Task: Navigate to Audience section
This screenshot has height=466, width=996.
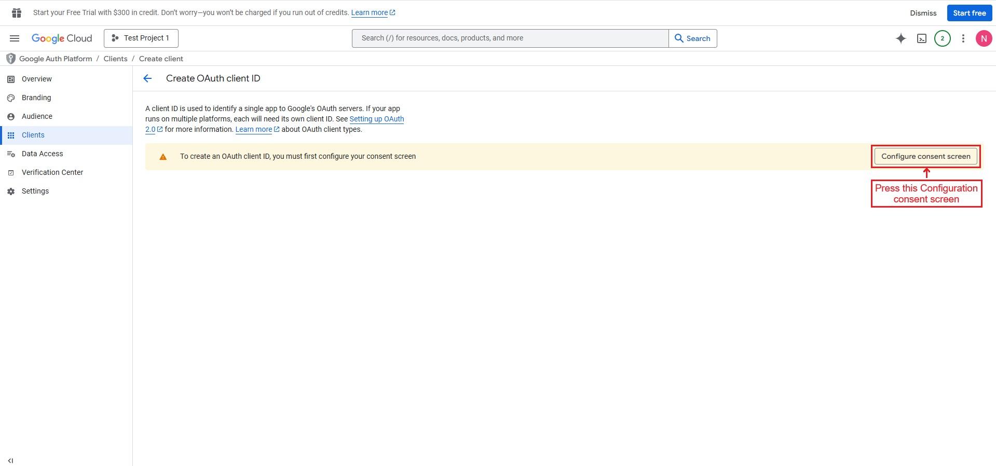Action: (x=37, y=116)
